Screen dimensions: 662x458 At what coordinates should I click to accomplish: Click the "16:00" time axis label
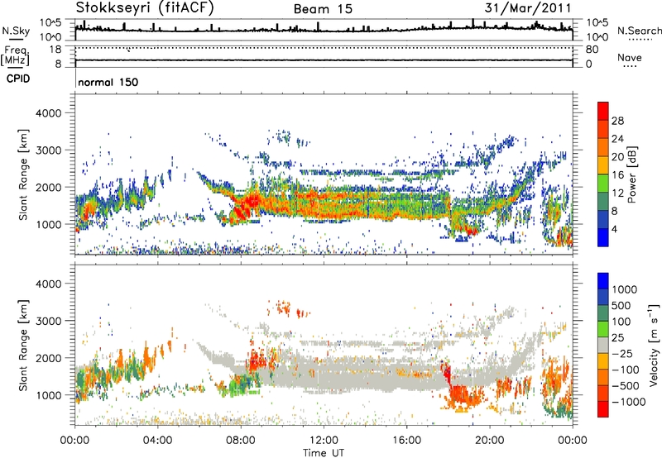coord(406,441)
